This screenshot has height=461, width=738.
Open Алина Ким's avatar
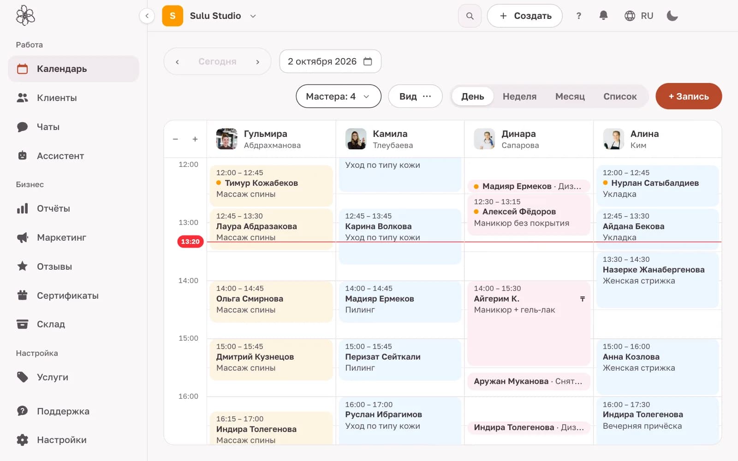point(614,139)
